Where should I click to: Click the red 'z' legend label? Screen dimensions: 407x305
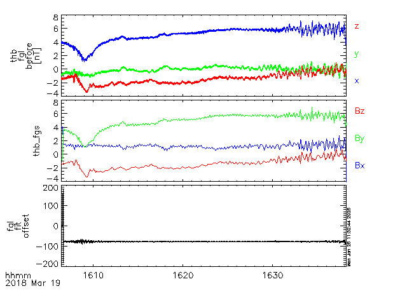357,26
